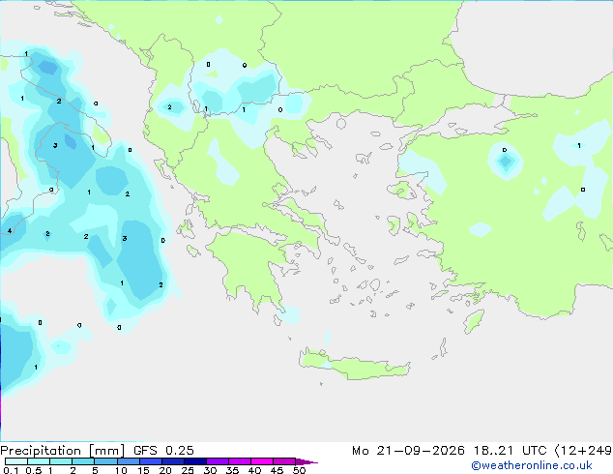This screenshot has width=613, height=474.
Task: Click the 50 mm arrow-shaped legend tip
Action: [x=306, y=461]
